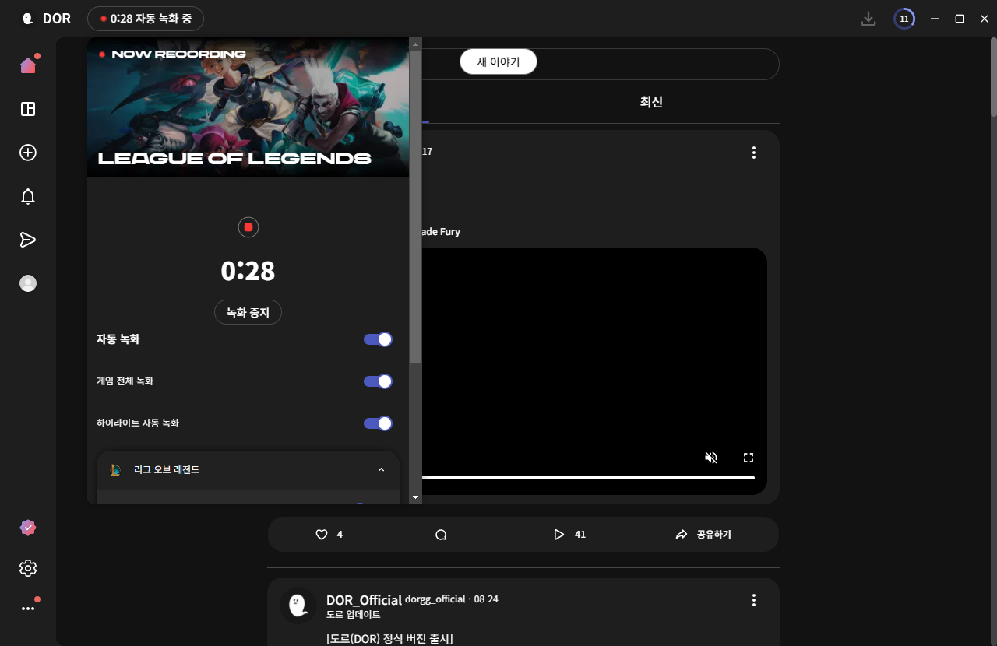Screen dimensions: 997x646
Task: Click the recording panel scroll up arrow
Action: click(x=415, y=44)
